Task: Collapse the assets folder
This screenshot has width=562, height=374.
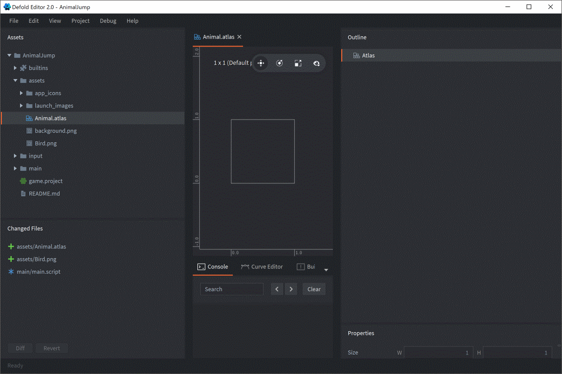Action: [x=15, y=80]
